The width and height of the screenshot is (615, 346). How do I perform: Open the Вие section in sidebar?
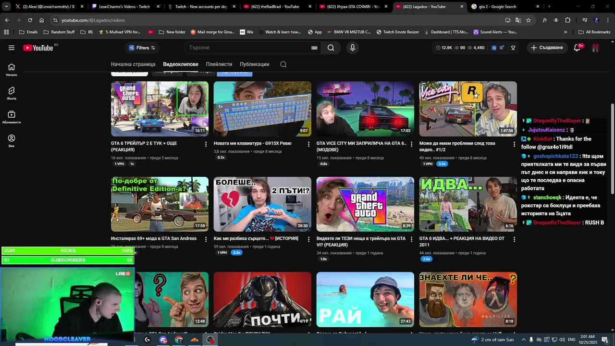(12, 140)
